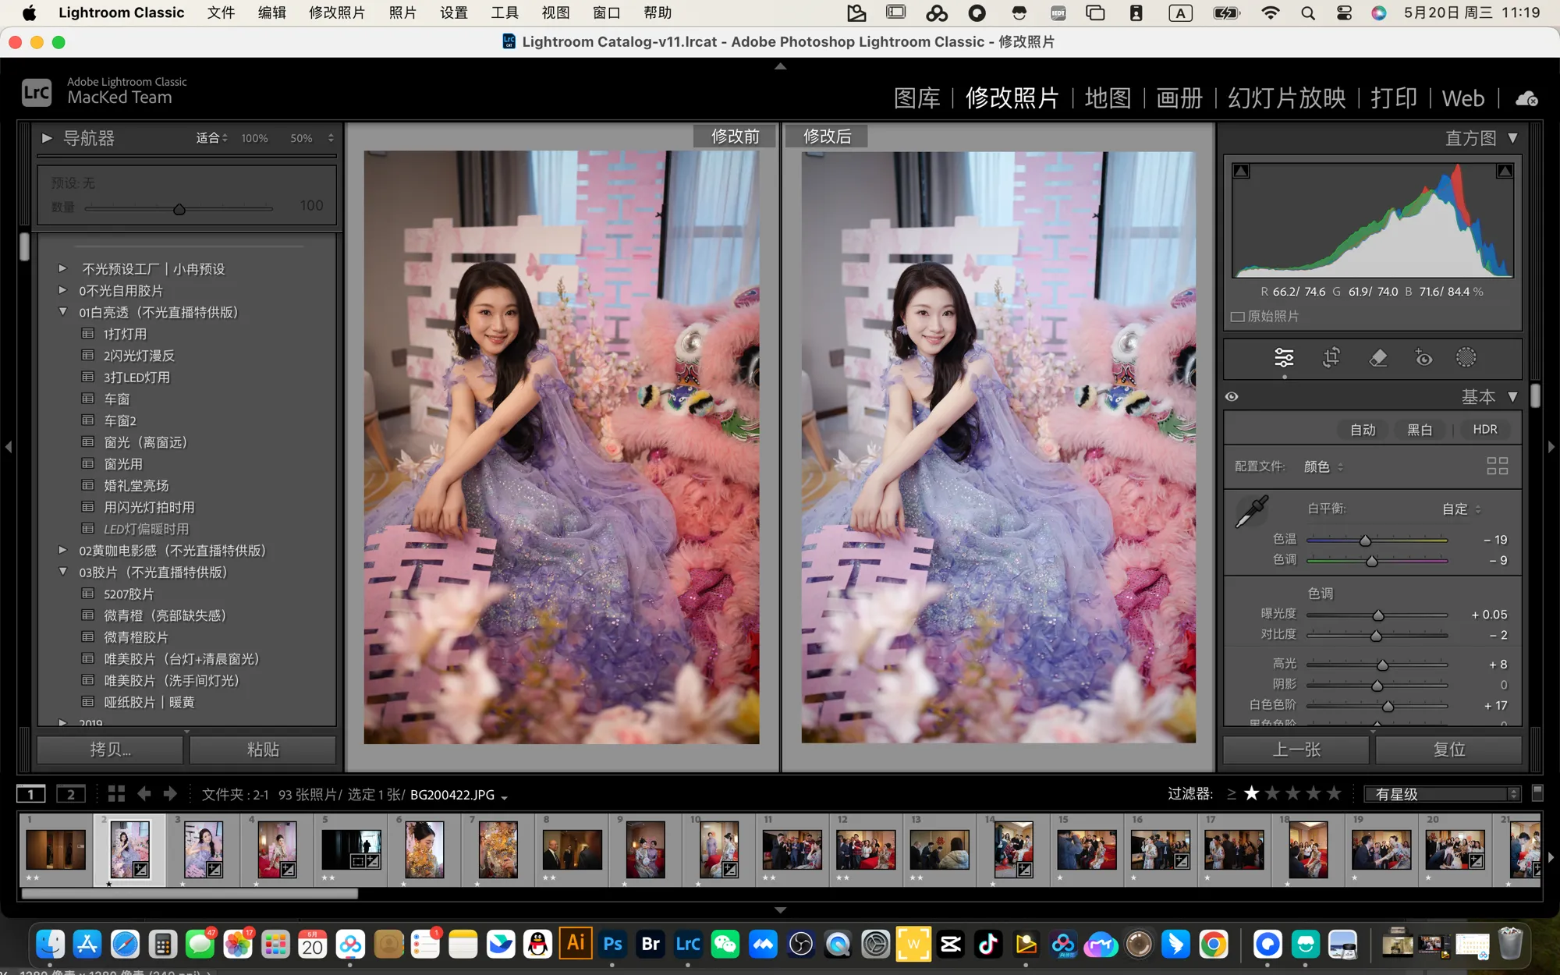Select the Crop overlay tool

[1331, 357]
